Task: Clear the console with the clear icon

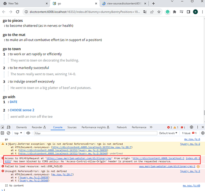Action: click(x=8, y=133)
